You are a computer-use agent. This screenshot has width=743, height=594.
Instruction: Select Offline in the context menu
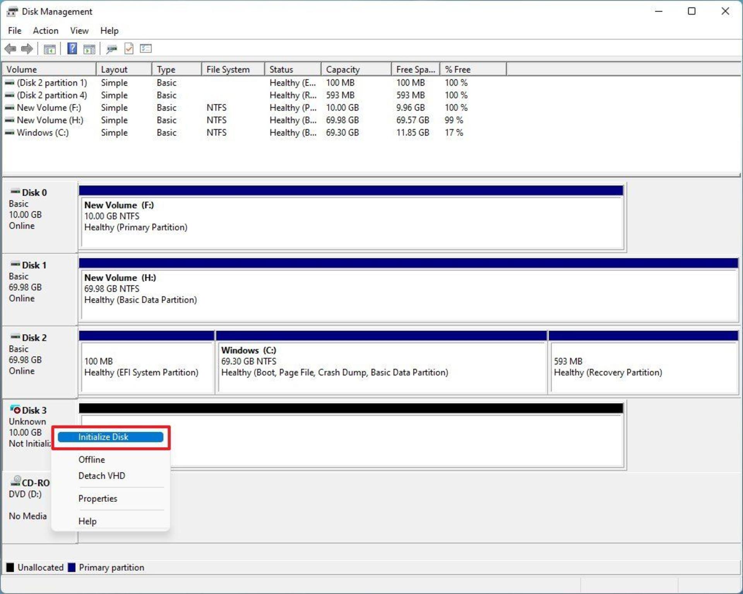[x=92, y=460]
